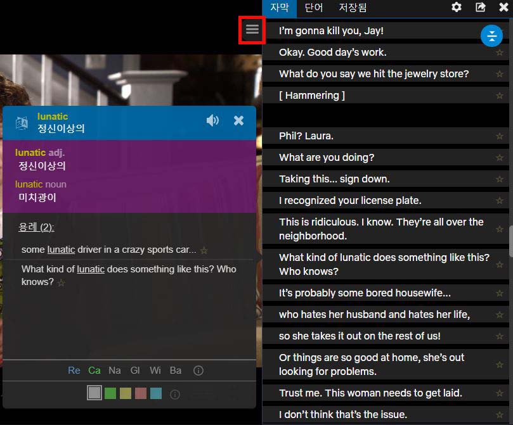513x425 pixels.
Task: Star the 'This is ridiculous' subtitle line
Action: coord(499,229)
